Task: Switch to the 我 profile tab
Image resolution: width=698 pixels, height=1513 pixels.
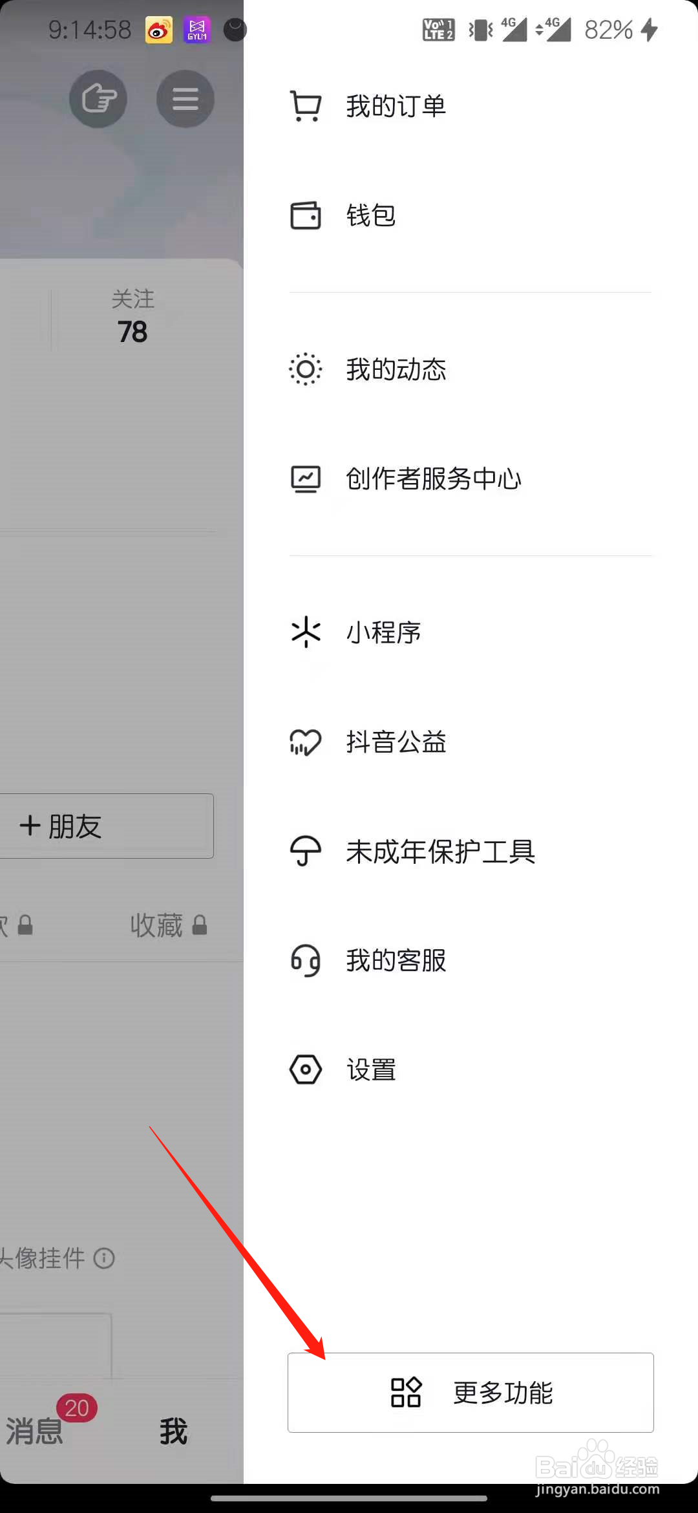Action: [173, 1432]
